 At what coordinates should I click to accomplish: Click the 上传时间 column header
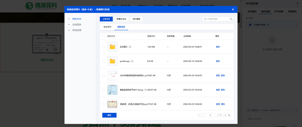187,36
